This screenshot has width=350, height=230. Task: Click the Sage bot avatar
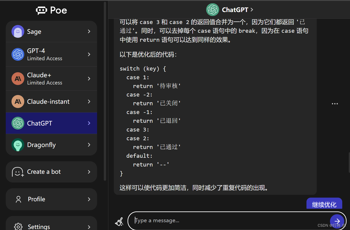coord(18,31)
